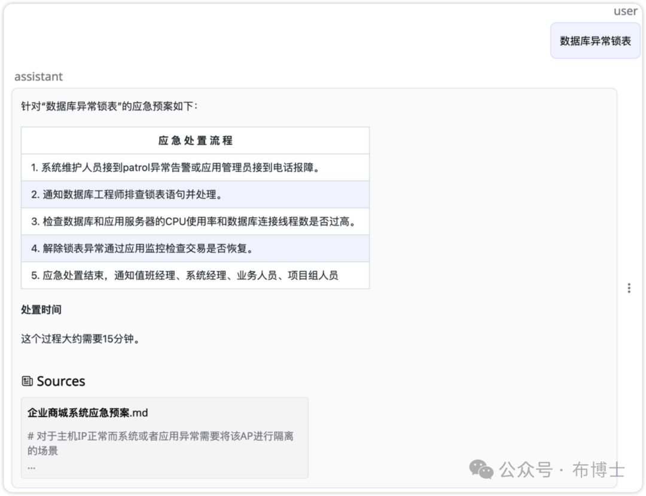Select the user message bubble 数据库异常锁表
This screenshot has width=646, height=496.
pyautogui.click(x=595, y=41)
